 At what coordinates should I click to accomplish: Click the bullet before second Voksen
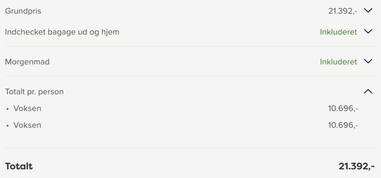[8, 126]
